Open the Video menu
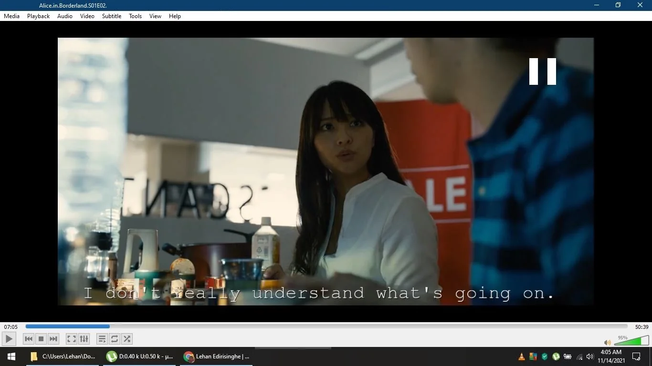 pyautogui.click(x=87, y=16)
